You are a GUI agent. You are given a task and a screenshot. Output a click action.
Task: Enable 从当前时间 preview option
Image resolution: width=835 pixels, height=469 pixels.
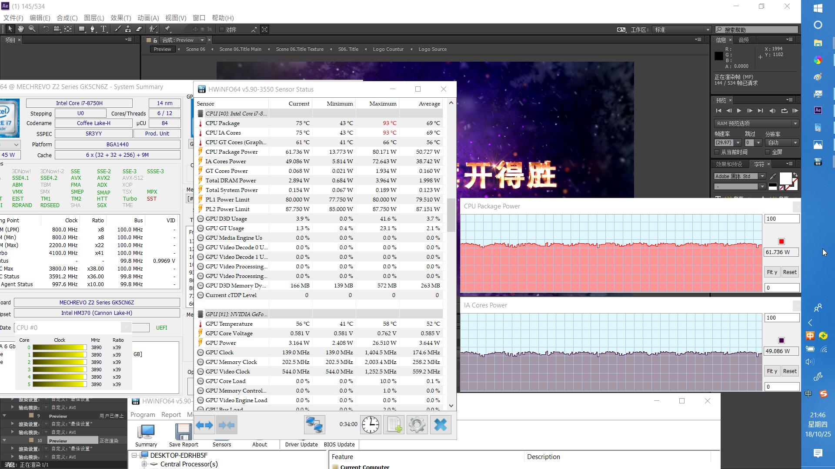coord(717,152)
